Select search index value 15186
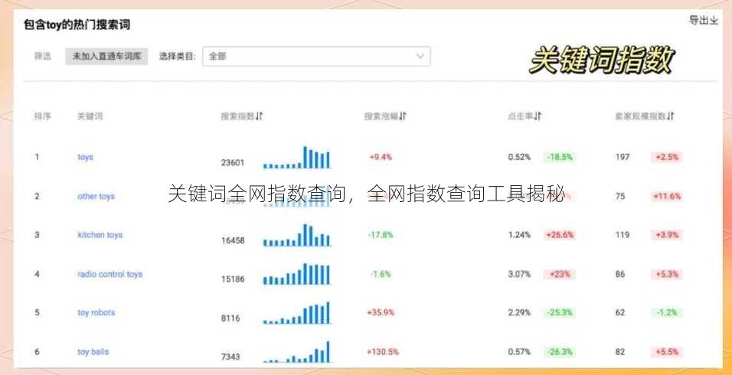732x375 pixels. point(233,279)
